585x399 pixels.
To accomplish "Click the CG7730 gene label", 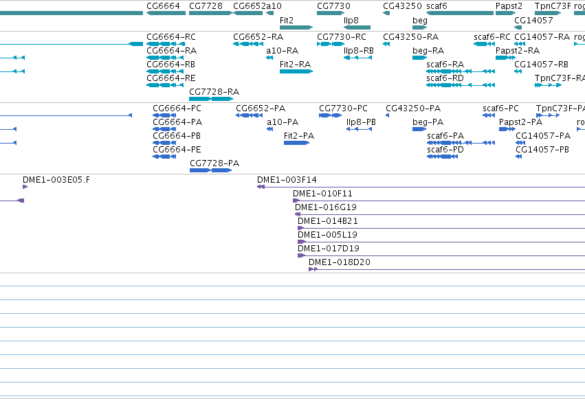I will pos(333,6).
